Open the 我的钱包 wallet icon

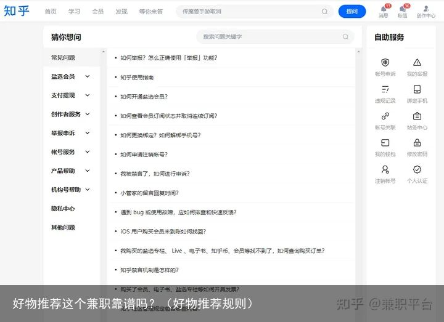pyautogui.click(x=385, y=143)
